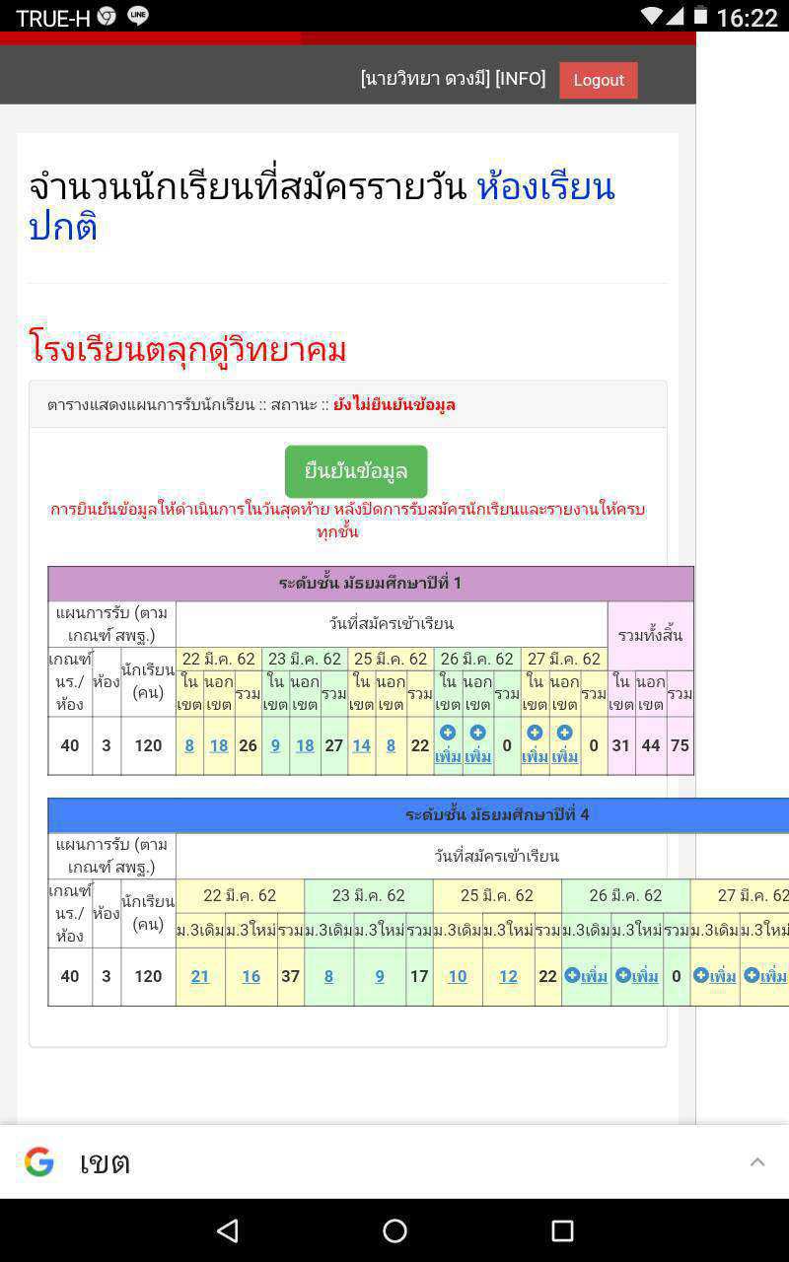Expand the Google search bar chevron

757,1162
